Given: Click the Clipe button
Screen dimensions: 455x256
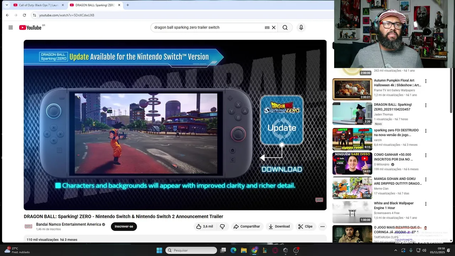Looking at the screenshot, I should tap(305, 226).
